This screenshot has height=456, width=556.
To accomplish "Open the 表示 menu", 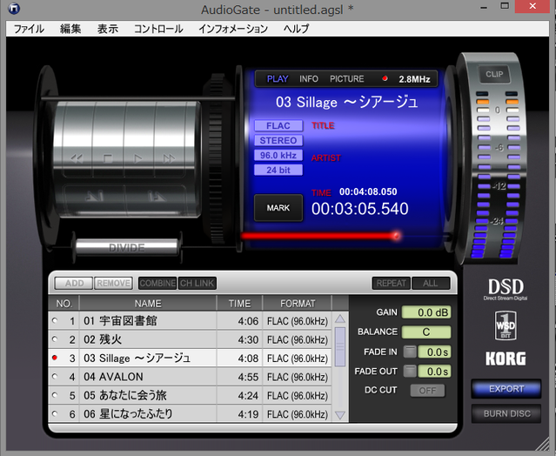I will (108, 29).
